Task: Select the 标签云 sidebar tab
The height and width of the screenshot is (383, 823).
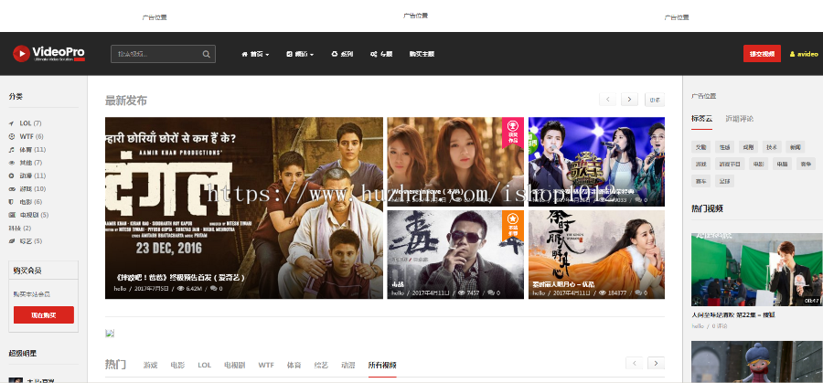Action: tap(701, 119)
